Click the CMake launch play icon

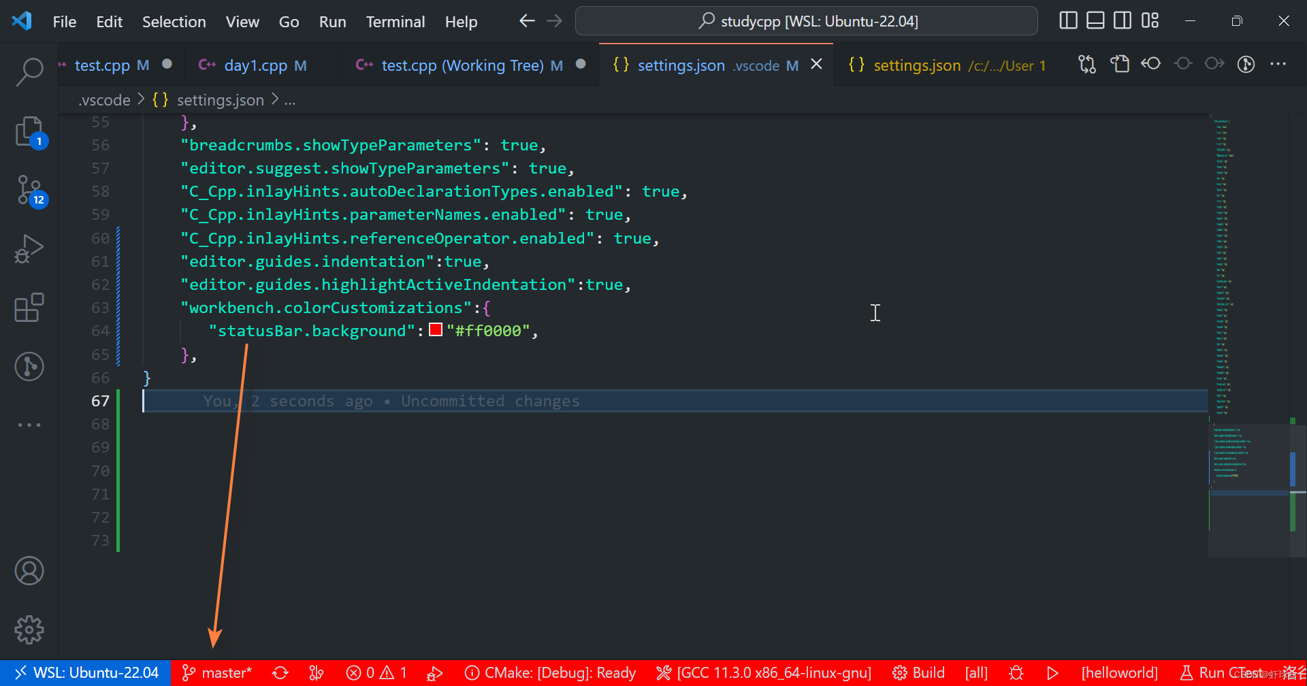click(1052, 673)
